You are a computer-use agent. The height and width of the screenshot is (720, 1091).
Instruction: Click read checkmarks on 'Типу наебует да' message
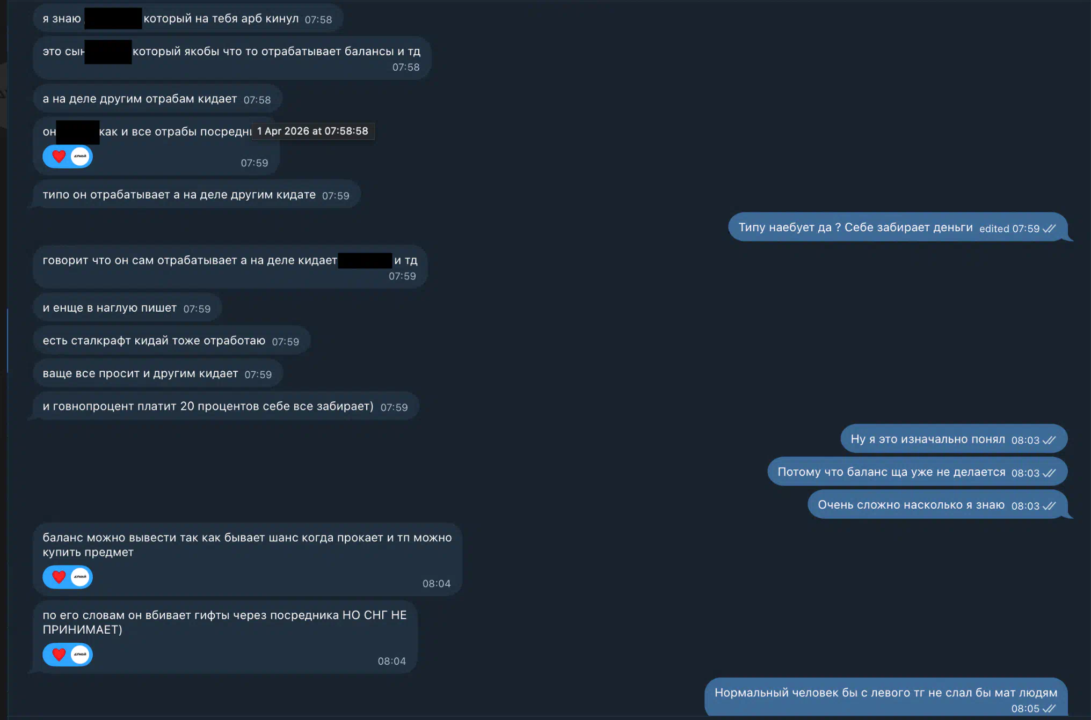pyautogui.click(x=1049, y=229)
